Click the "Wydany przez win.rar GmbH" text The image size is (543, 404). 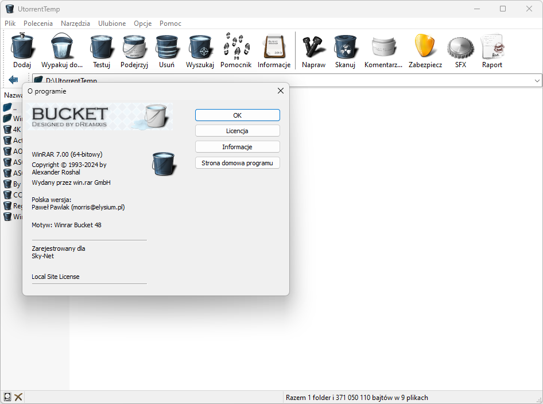click(x=71, y=182)
